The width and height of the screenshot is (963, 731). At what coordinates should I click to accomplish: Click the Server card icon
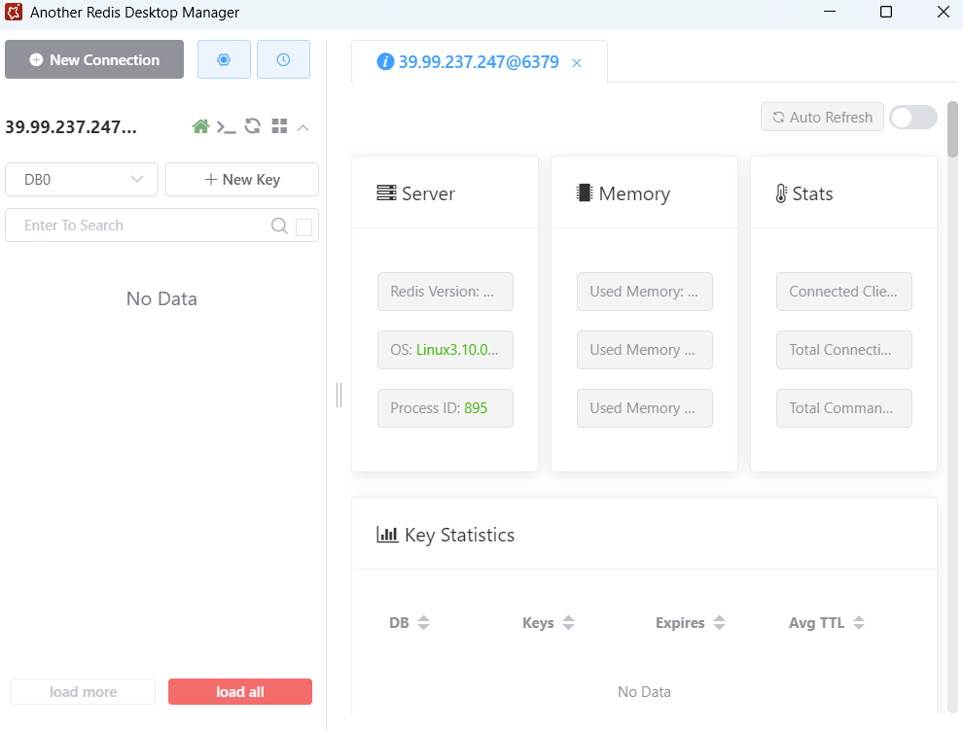[x=386, y=193]
